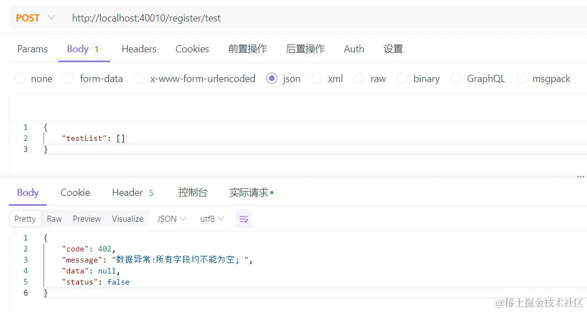The height and width of the screenshot is (312, 587).
Task: Click the "testList": [] line in editor
Action: pyautogui.click(x=93, y=138)
